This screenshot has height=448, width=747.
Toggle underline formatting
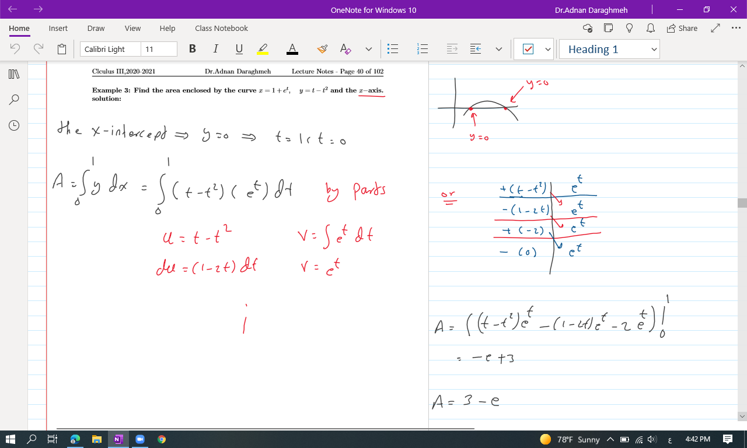pyautogui.click(x=239, y=49)
